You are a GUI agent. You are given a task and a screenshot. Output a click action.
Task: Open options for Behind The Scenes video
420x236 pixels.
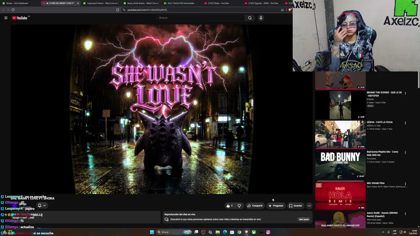(405, 93)
